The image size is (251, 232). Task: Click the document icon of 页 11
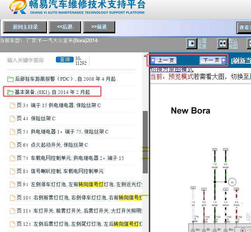(12, 211)
